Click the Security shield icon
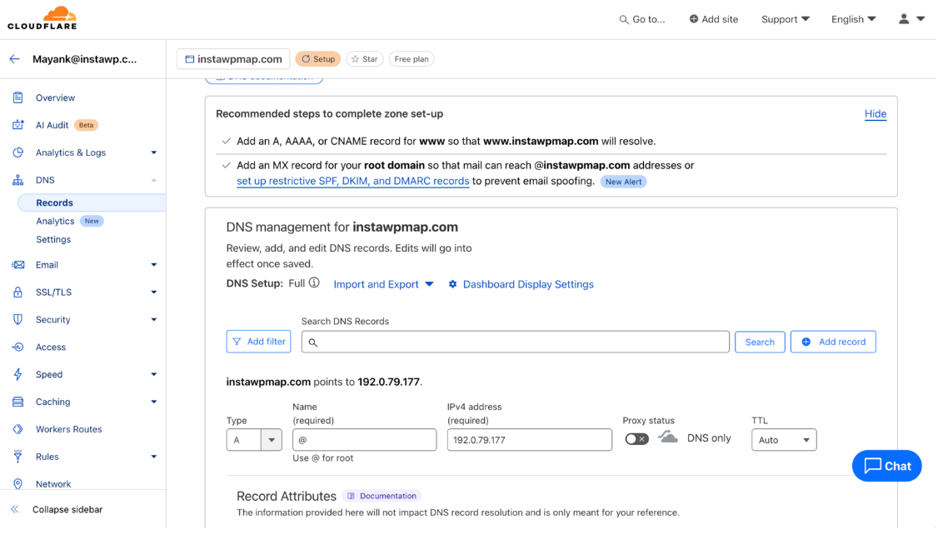 pyautogui.click(x=18, y=319)
